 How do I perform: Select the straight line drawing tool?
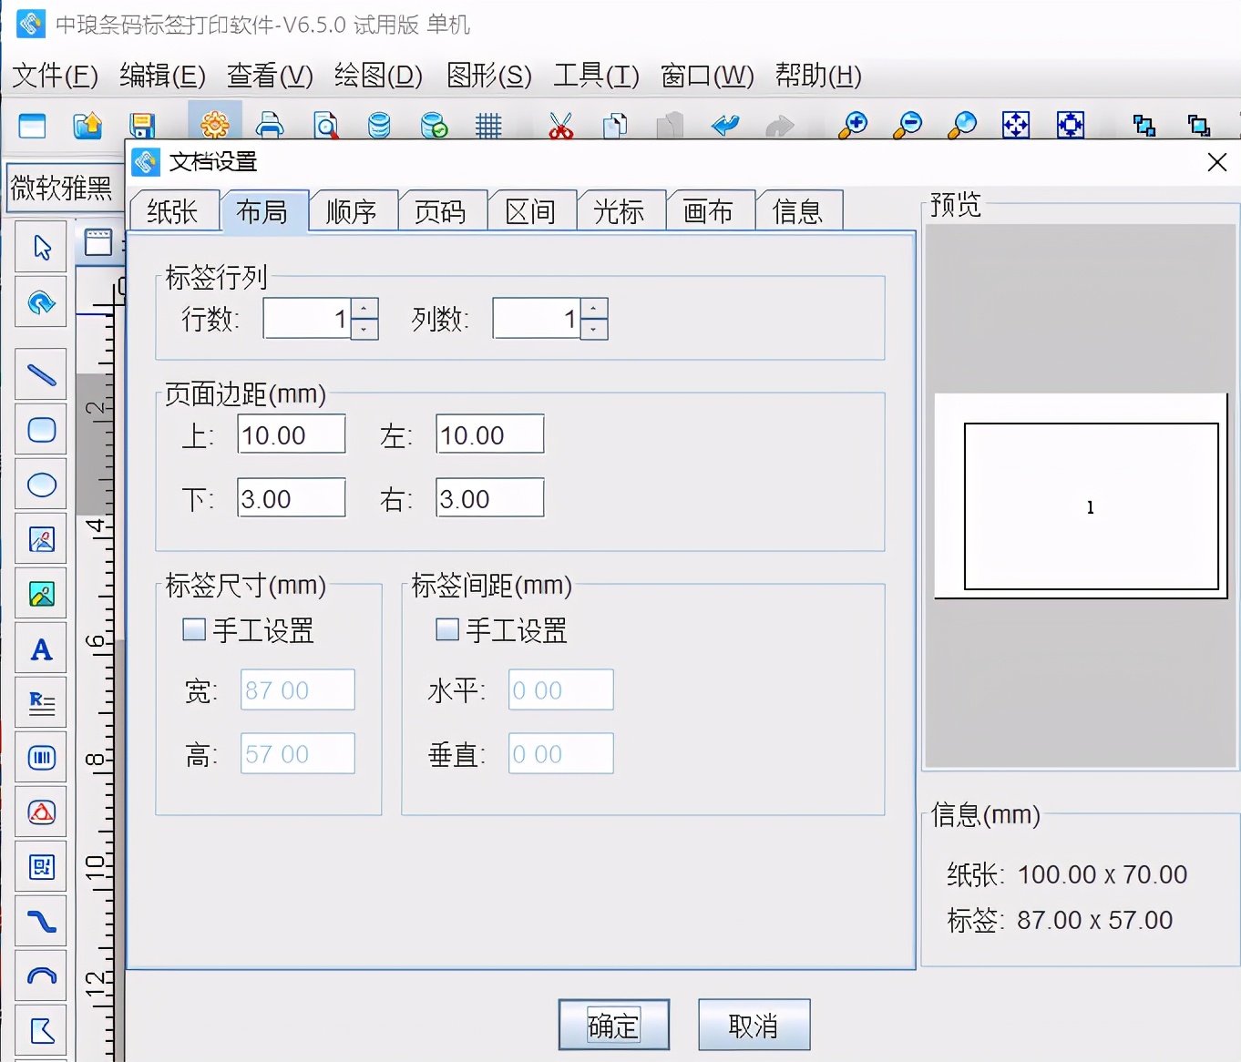tap(41, 374)
